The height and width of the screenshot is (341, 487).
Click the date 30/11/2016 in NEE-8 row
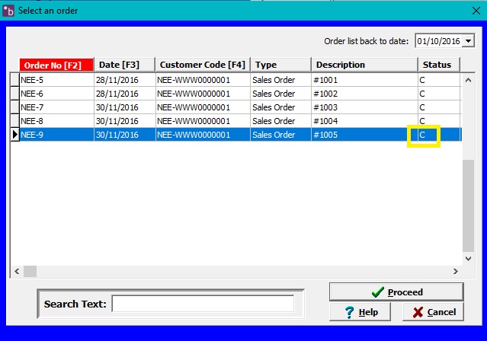(x=117, y=121)
